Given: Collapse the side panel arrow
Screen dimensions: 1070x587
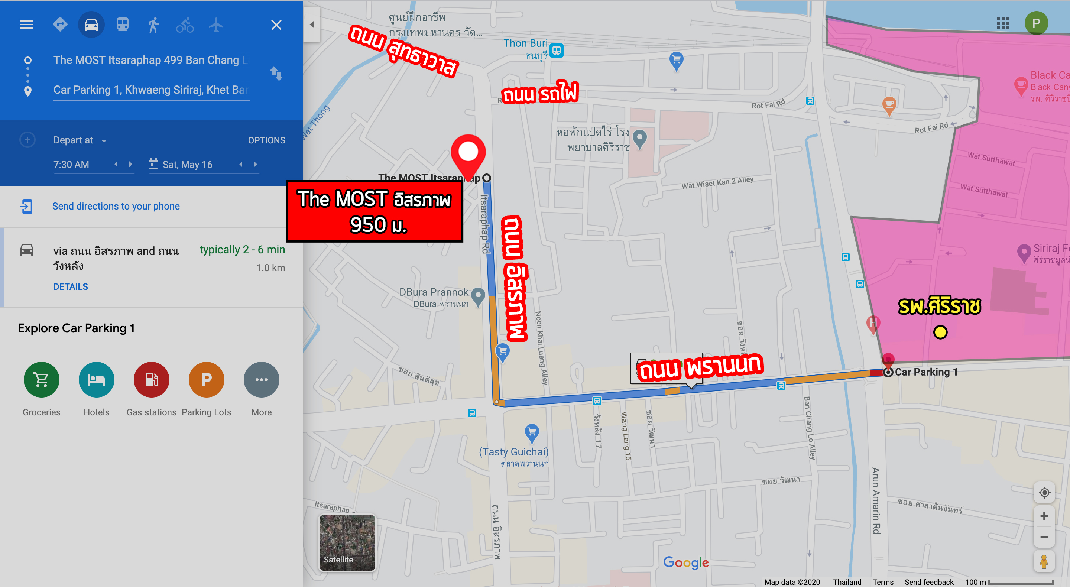Looking at the screenshot, I should [312, 25].
